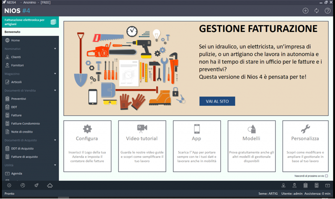Click the rocket icon in bottom toolbar
The width and height of the screenshot is (335, 199).
[36, 185]
